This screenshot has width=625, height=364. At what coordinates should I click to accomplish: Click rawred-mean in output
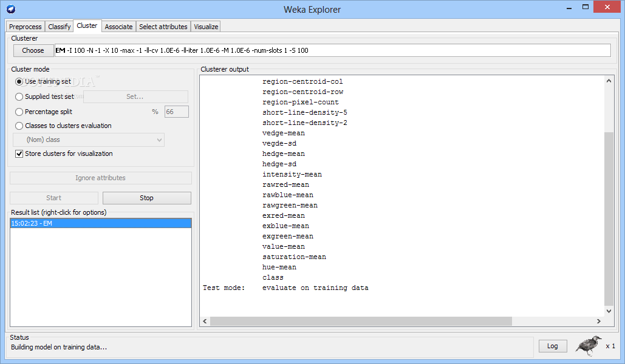click(286, 185)
